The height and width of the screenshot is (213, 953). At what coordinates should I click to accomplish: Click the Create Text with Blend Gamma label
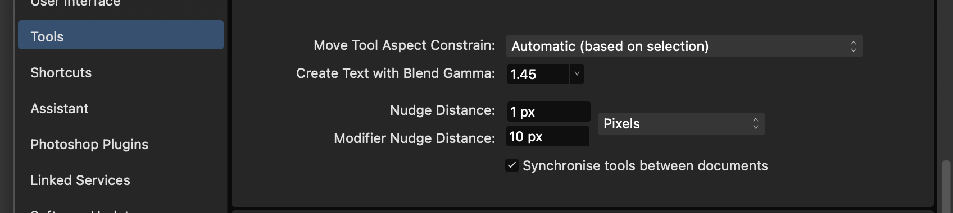tap(396, 73)
